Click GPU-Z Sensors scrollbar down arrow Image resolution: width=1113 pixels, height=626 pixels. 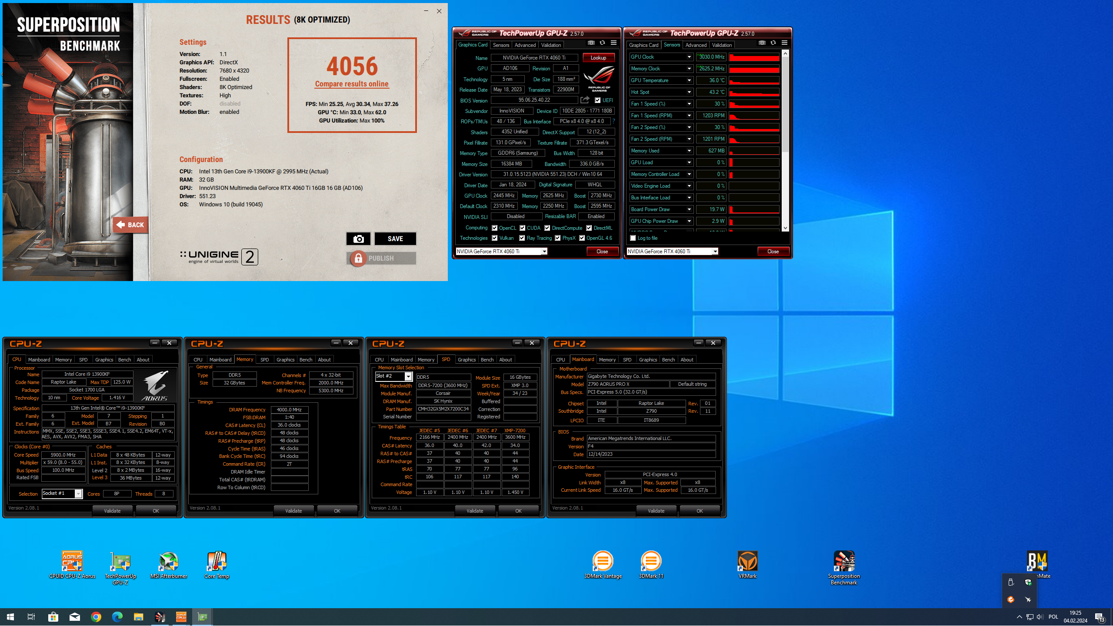tap(785, 228)
